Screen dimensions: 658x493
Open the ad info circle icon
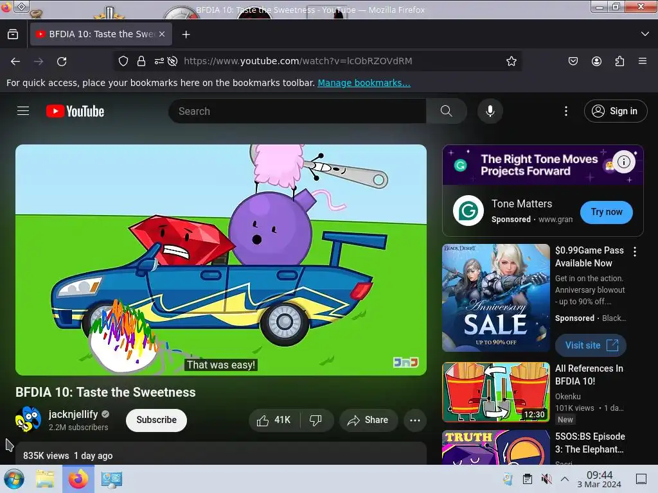(x=624, y=161)
